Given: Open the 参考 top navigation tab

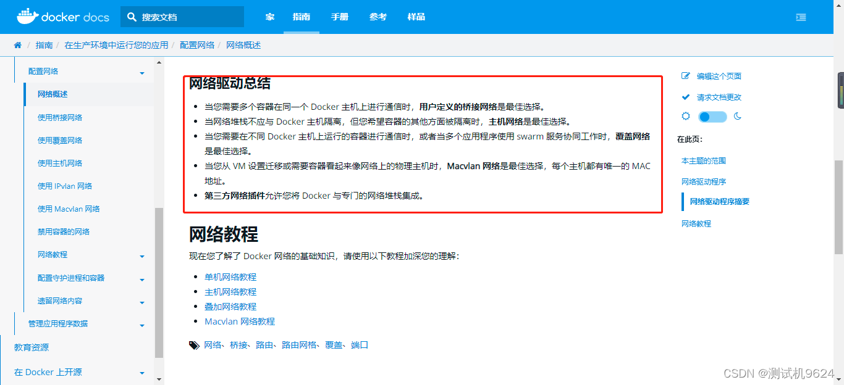Looking at the screenshot, I should [x=378, y=17].
